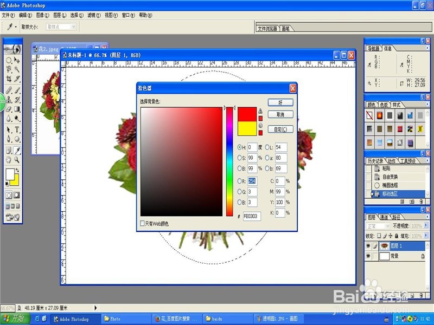
Task: Click the Windows 开始 Start button
Action: coord(15,318)
